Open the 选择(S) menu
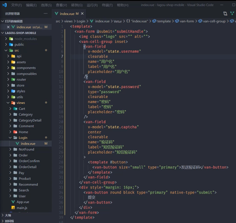236x223 pixels. [46, 5]
